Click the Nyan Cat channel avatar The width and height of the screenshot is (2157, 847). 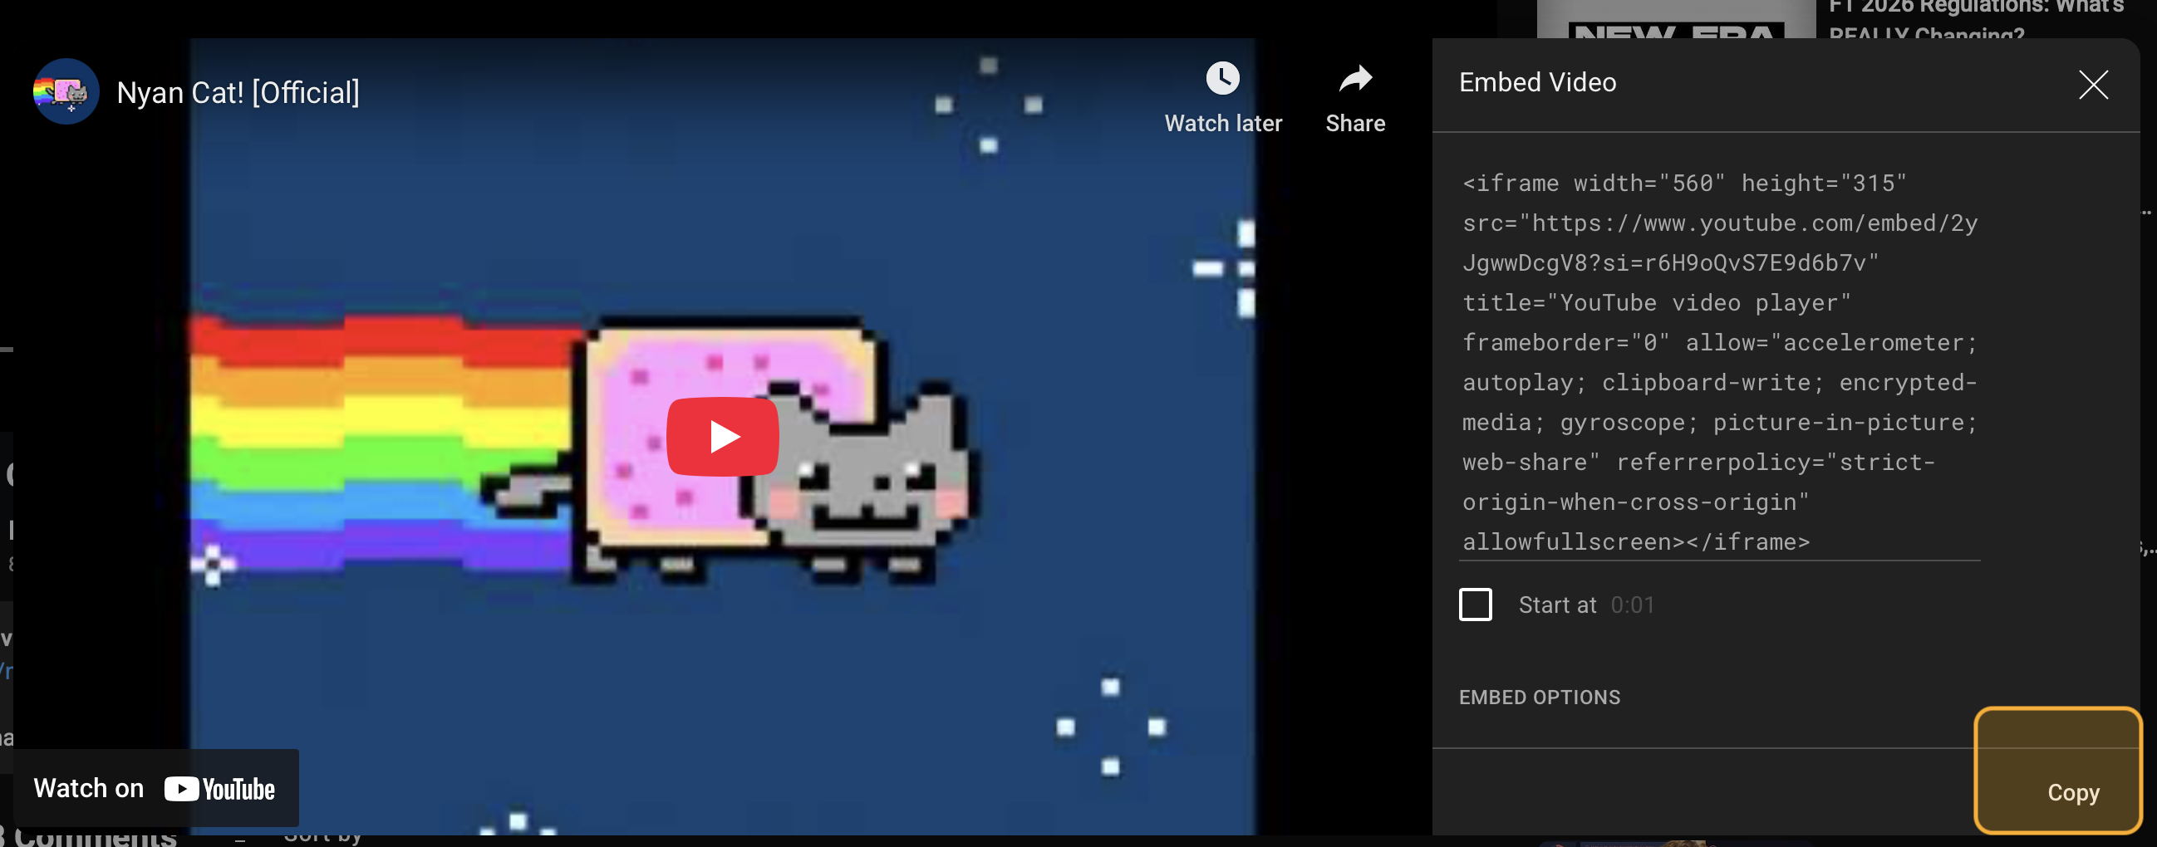tap(66, 91)
